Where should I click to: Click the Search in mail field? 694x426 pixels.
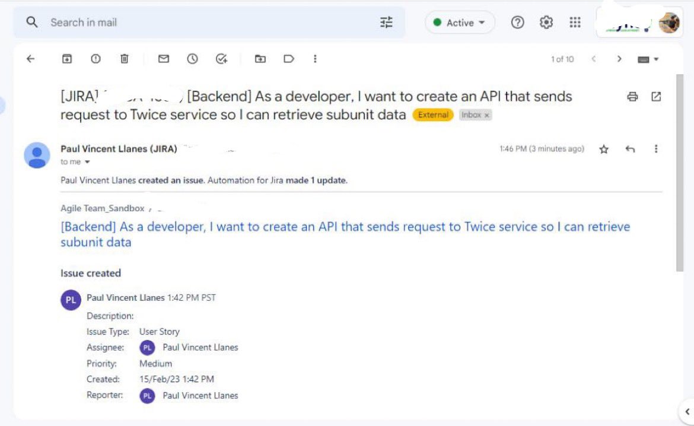coord(209,22)
